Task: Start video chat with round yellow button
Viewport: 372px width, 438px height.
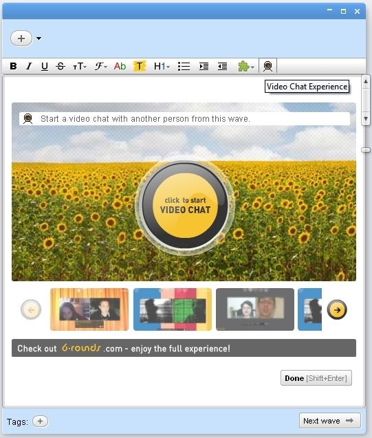Action: point(185,206)
